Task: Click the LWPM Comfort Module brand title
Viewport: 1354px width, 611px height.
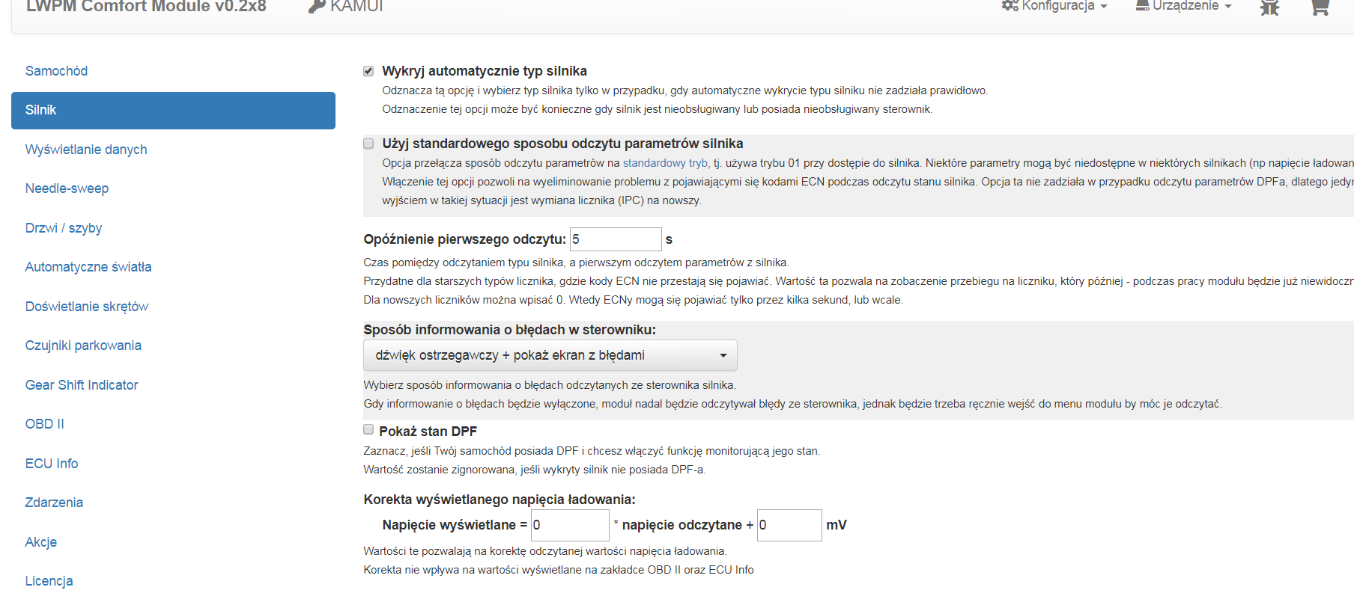Action: click(x=146, y=7)
